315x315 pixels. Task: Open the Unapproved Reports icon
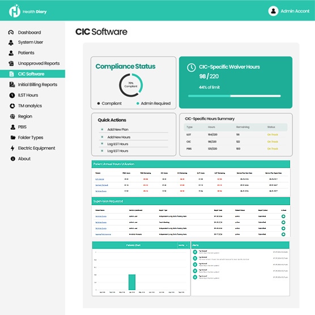pos(11,63)
